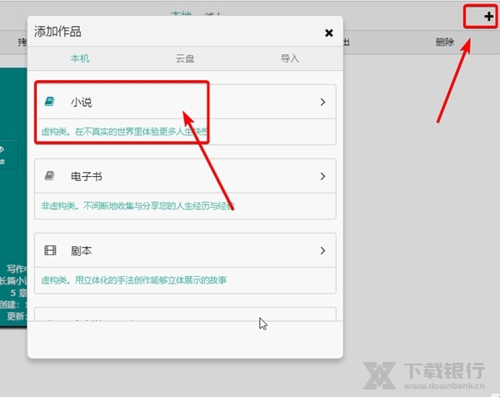This screenshot has height=397, width=500.
Task: Click the 小说 book icon
Action: click(x=50, y=102)
